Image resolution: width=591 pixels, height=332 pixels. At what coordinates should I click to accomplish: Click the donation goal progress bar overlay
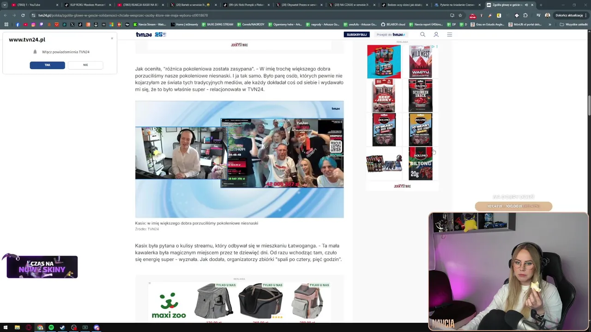point(513,206)
